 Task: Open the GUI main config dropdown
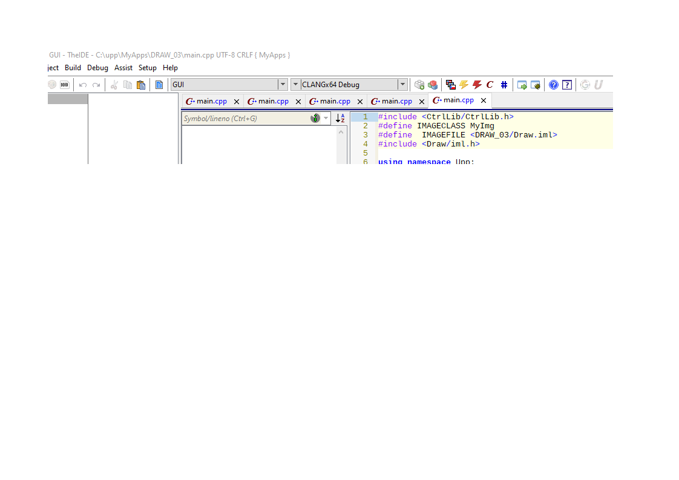tap(283, 85)
